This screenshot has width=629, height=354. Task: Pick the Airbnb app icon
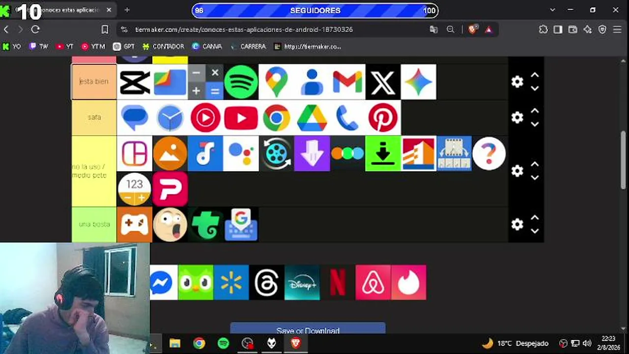pyautogui.click(x=373, y=282)
